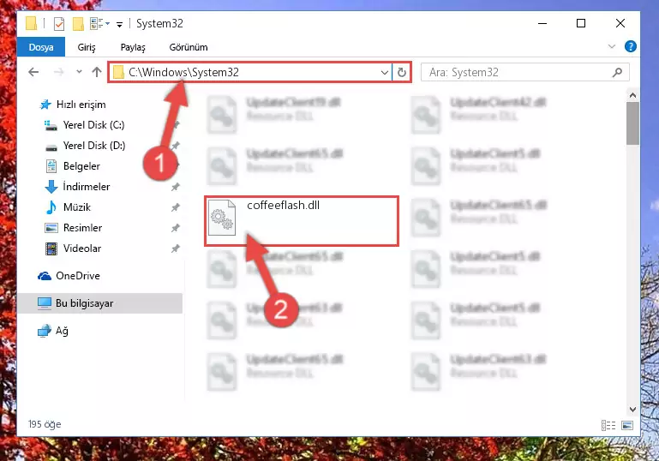Click the Ara: System32 search box
This screenshot has width=659, height=461.
tap(525, 72)
